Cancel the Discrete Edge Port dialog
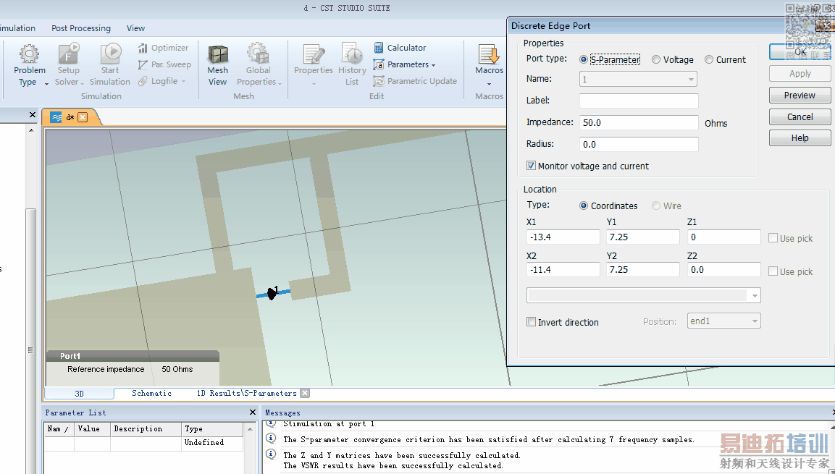The width and height of the screenshot is (835, 474). point(800,117)
